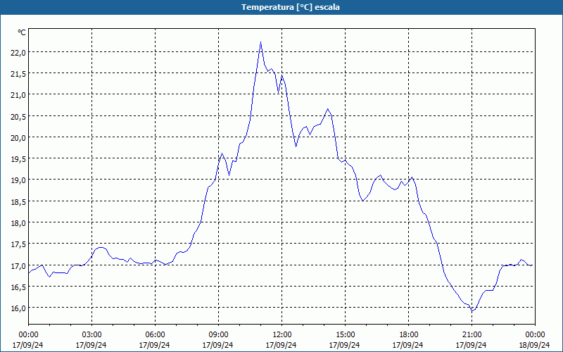Click the 18,5 vertical axis value
This screenshot has height=352, width=563.
(18, 201)
